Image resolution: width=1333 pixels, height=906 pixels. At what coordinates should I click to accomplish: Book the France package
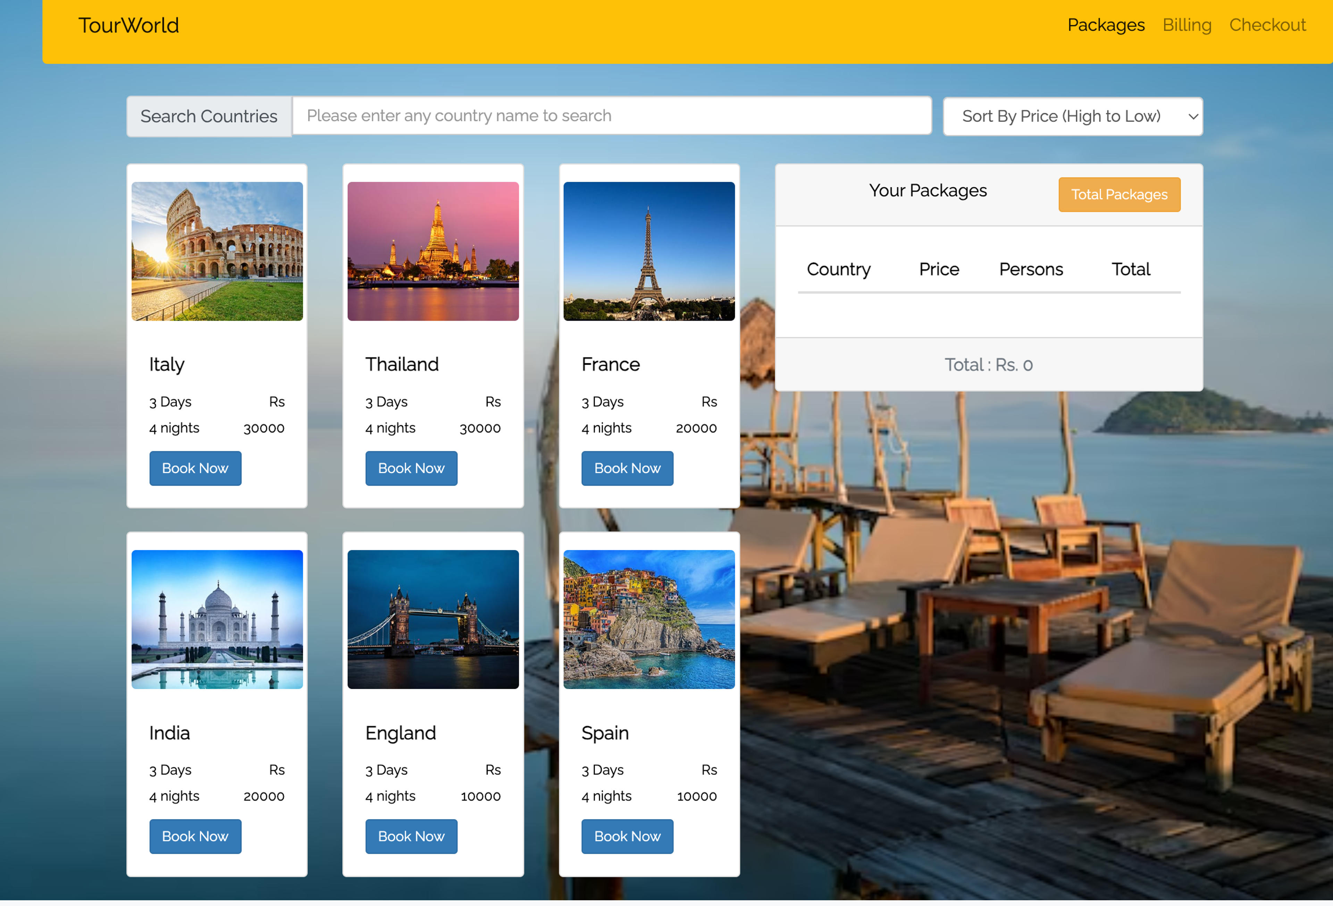[627, 468]
